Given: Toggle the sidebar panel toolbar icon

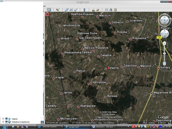Looking at the screenshot, I should pyautogui.click(x=49, y=10).
